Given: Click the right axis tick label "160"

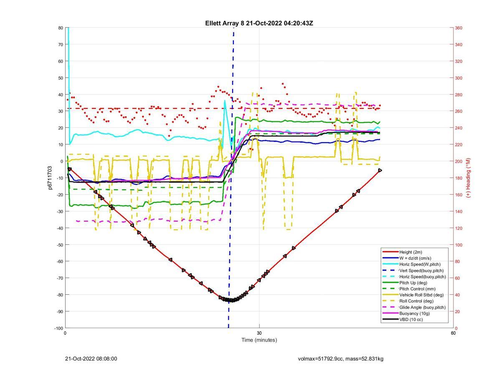Looking at the screenshot, I should (459, 195).
